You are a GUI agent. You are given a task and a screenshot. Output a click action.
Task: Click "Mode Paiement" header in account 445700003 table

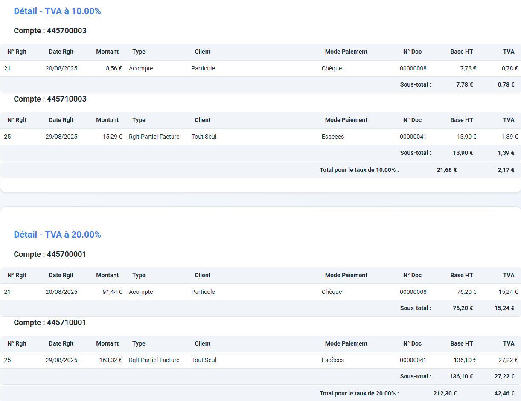(x=346, y=52)
